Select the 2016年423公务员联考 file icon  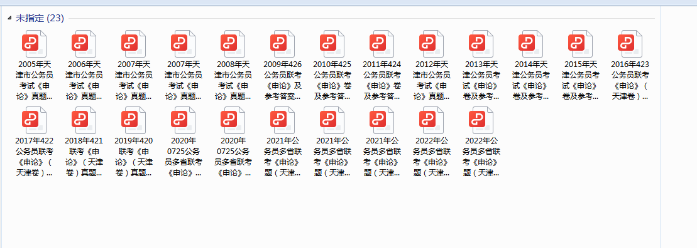(630, 43)
